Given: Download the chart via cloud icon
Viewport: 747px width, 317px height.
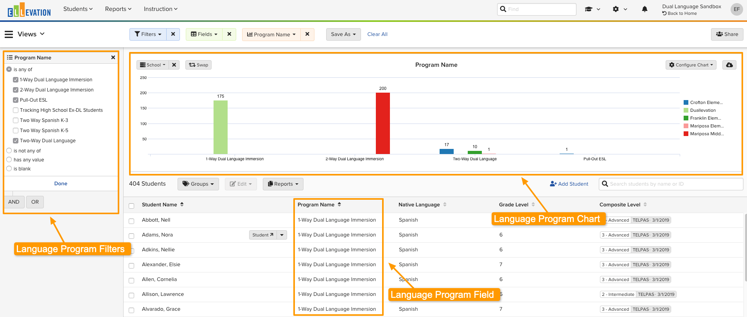Looking at the screenshot, I should click(729, 65).
